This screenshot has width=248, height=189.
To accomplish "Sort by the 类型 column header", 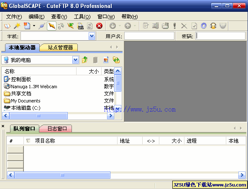I will (108, 71).
